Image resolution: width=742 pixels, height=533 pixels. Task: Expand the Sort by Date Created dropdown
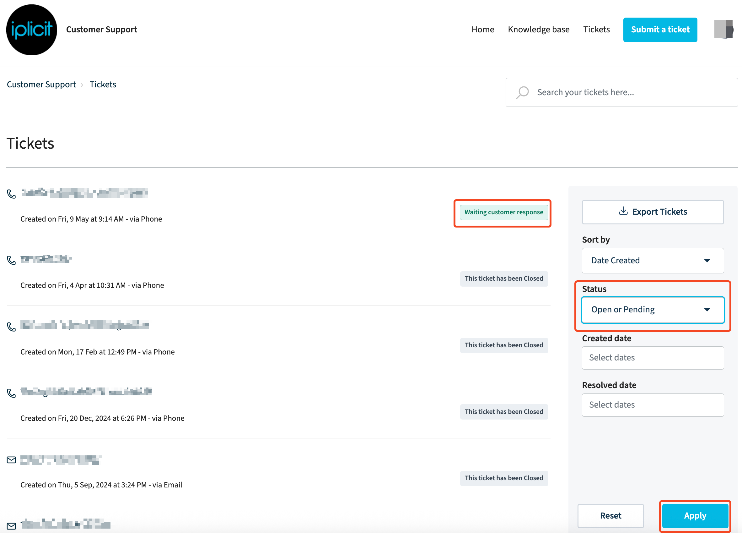coord(652,261)
